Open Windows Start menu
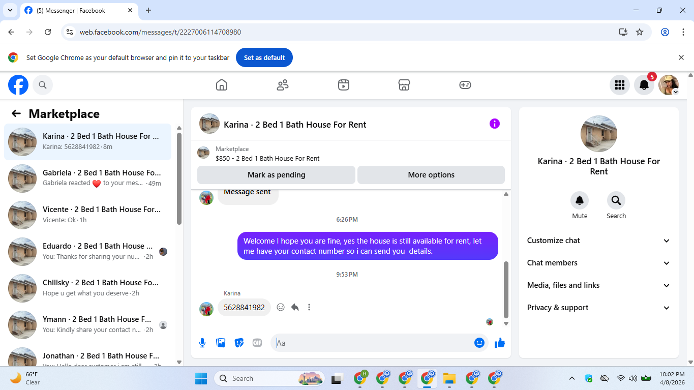This screenshot has width=694, height=390. [x=201, y=378]
